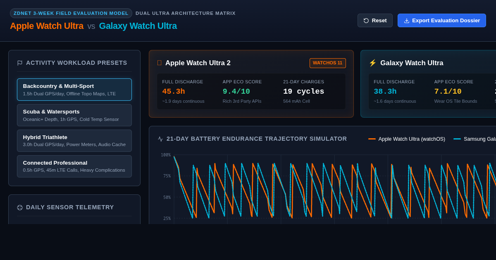Click the Apple Watch Ultra orange title
Screen dimensions: 496x260
coord(47,26)
